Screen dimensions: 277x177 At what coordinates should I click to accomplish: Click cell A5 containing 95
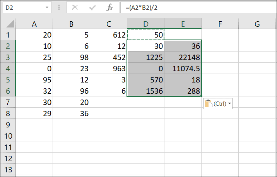tap(34, 79)
